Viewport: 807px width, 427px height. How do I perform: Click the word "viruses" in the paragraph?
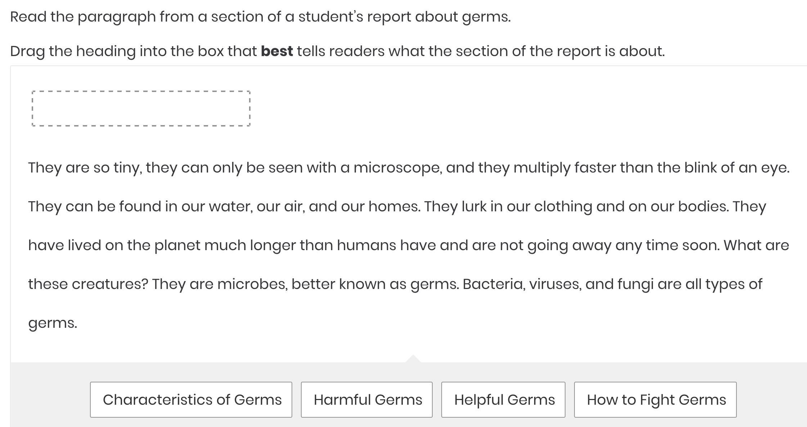click(555, 284)
